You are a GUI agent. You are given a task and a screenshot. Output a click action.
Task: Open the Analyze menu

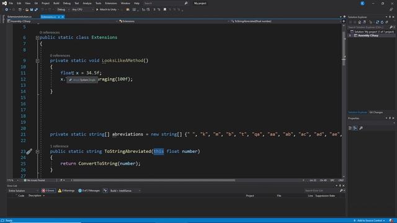point(87,3)
